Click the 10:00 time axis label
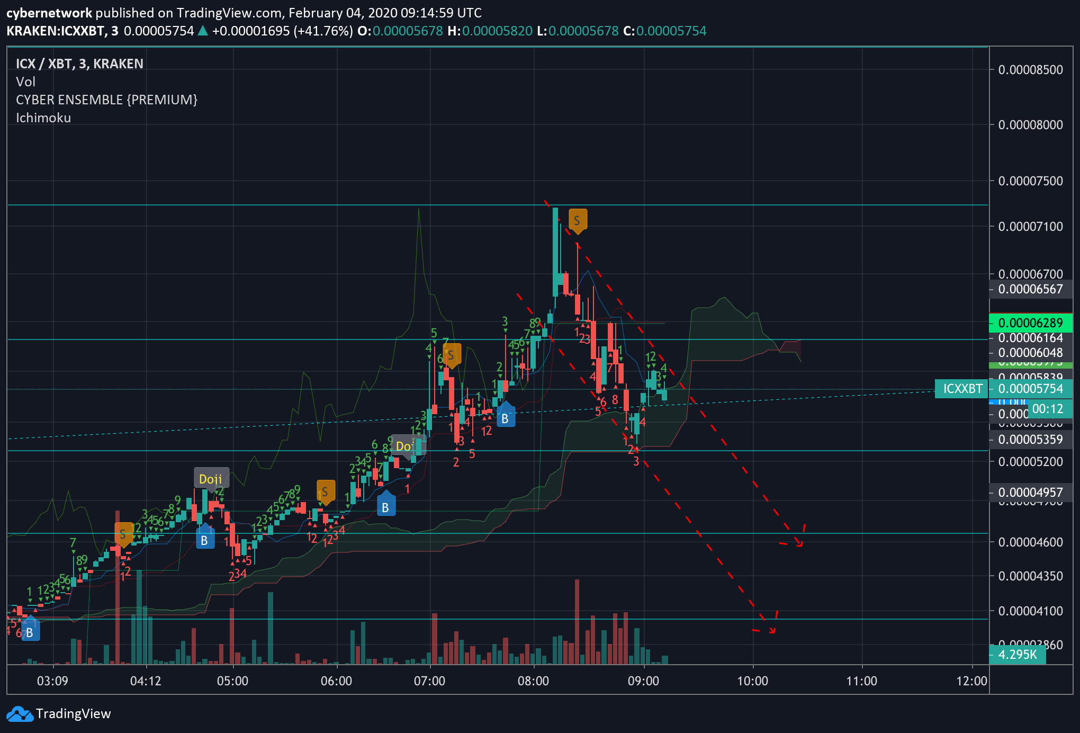The width and height of the screenshot is (1080, 733). (x=752, y=681)
